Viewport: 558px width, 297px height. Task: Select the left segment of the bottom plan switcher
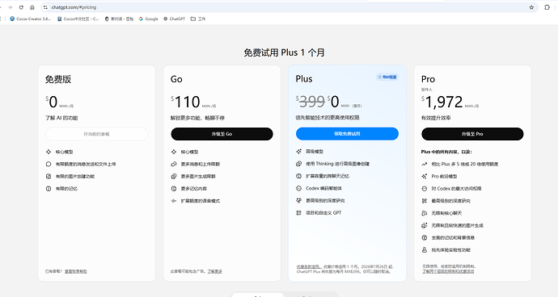(258, 295)
